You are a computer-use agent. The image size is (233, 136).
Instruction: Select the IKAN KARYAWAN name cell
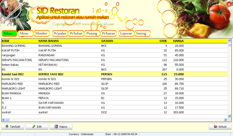(50, 108)
